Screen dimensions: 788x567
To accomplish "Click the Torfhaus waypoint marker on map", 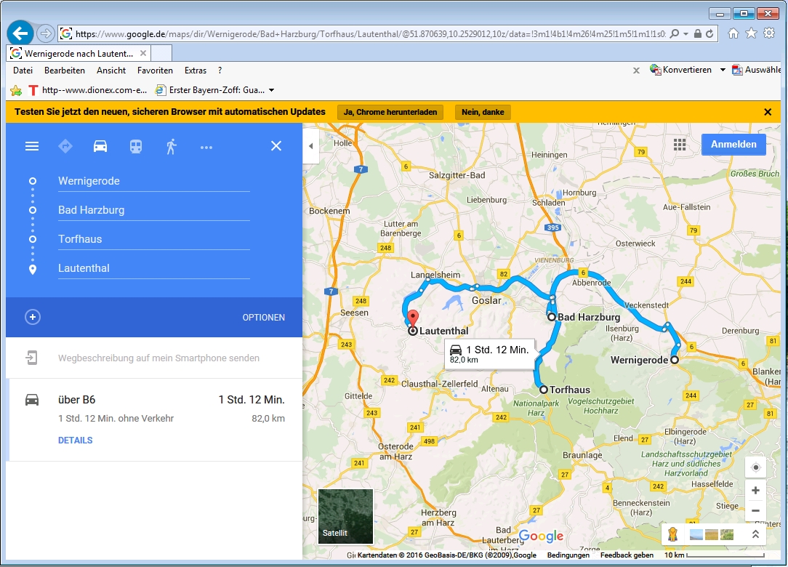I will (x=543, y=390).
